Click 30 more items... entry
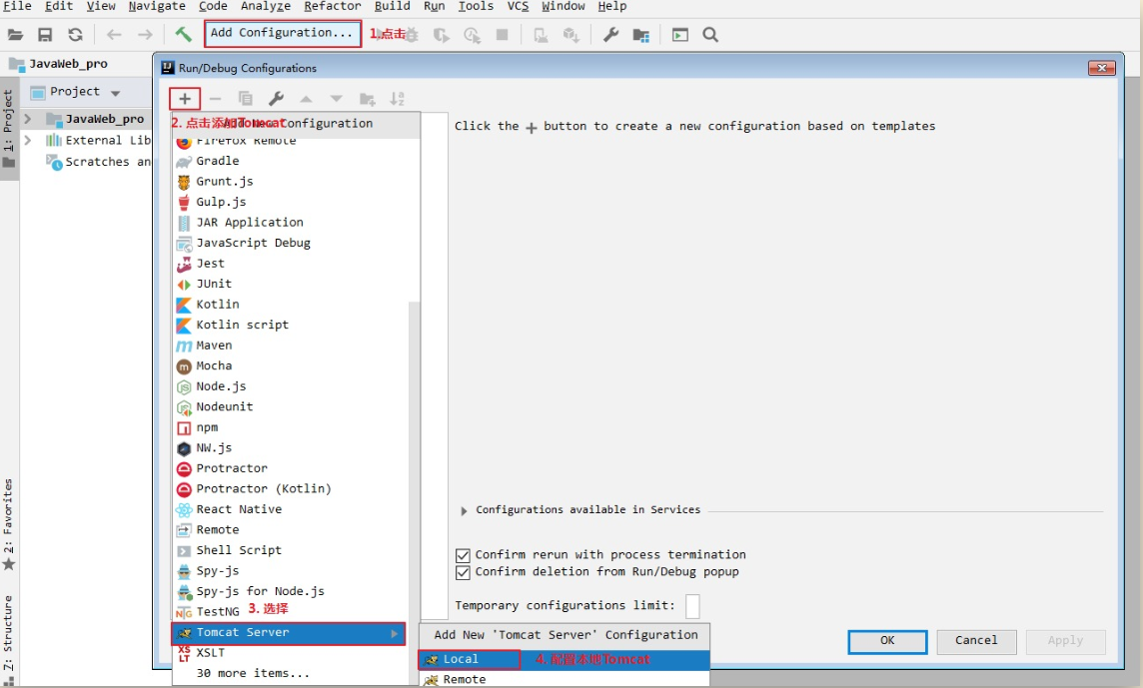This screenshot has height=688, width=1143. coord(292,673)
